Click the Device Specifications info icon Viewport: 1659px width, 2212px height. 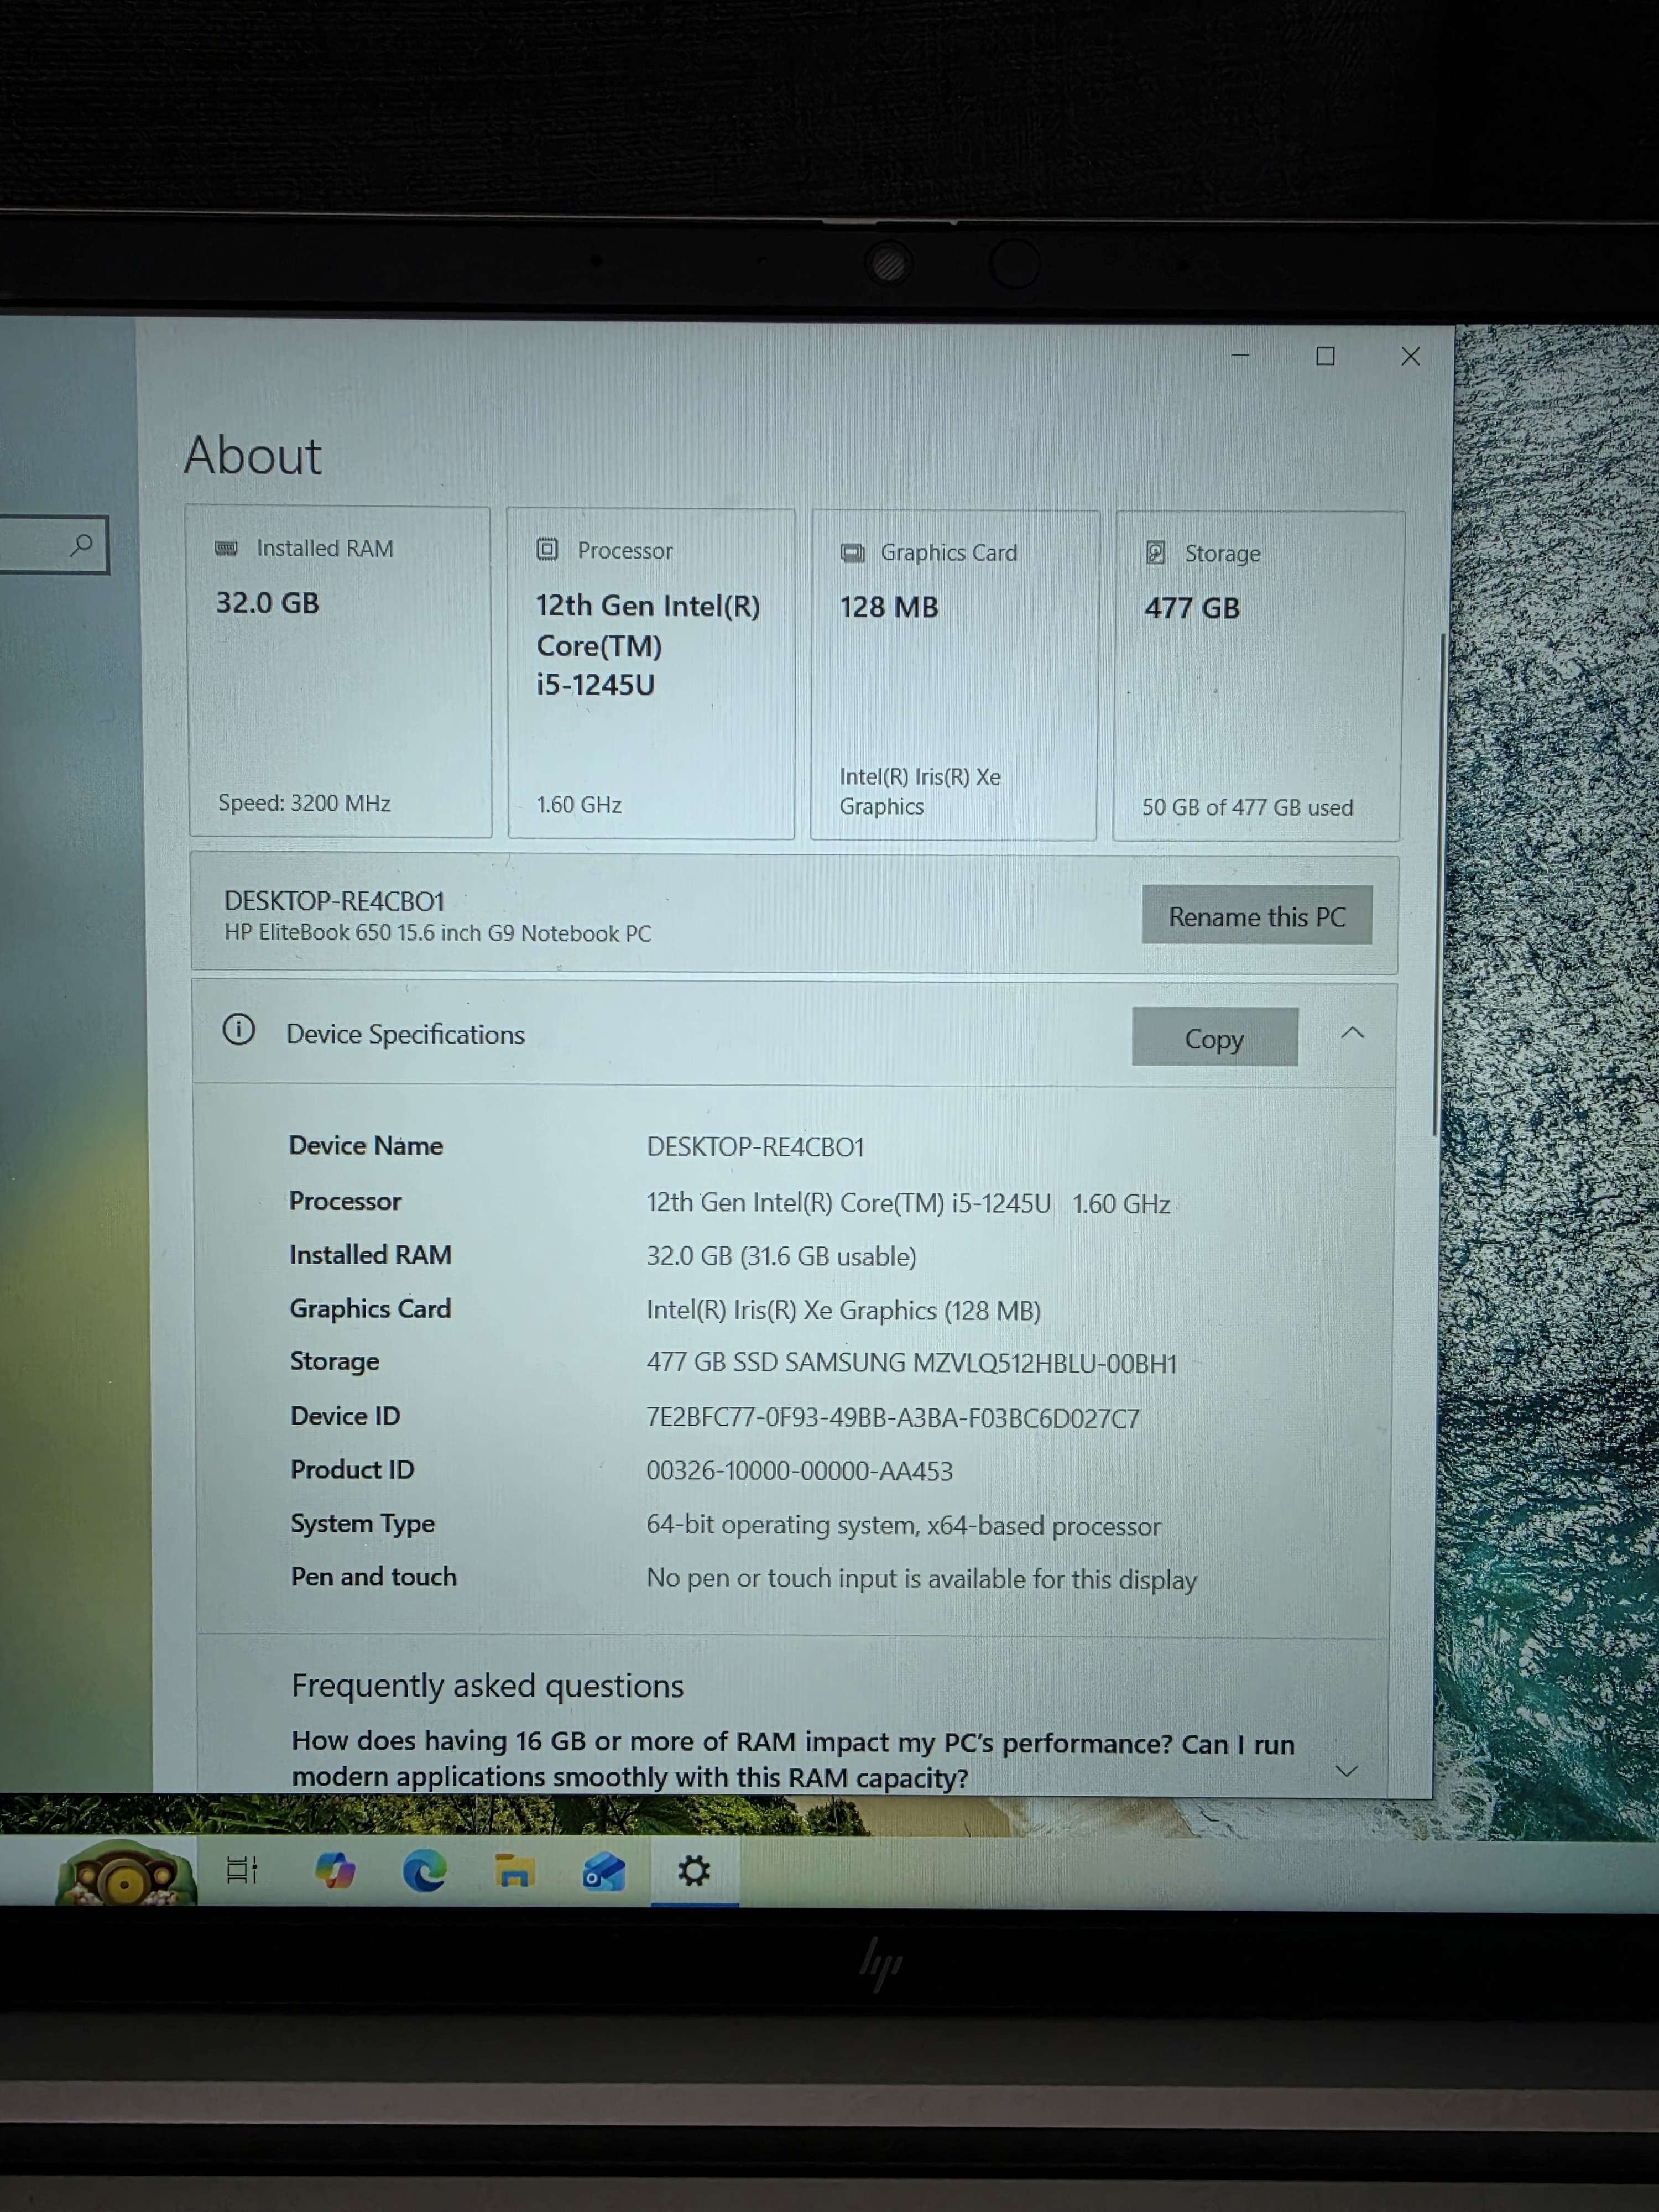[x=239, y=1029]
